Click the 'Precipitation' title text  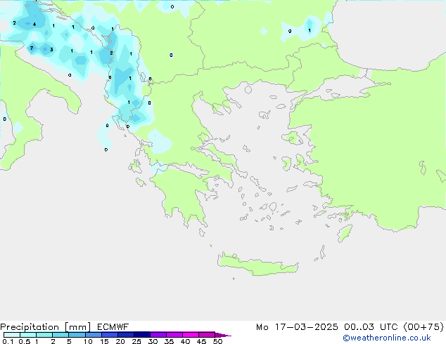[x=30, y=327]
